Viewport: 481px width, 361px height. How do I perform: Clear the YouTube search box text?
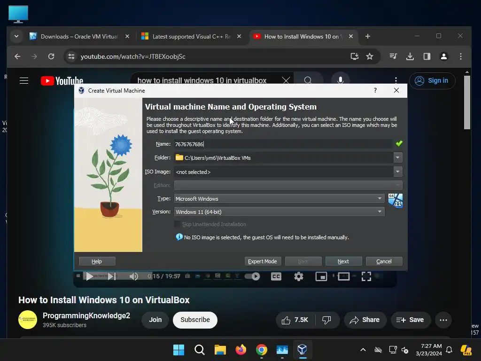(286, 80)
